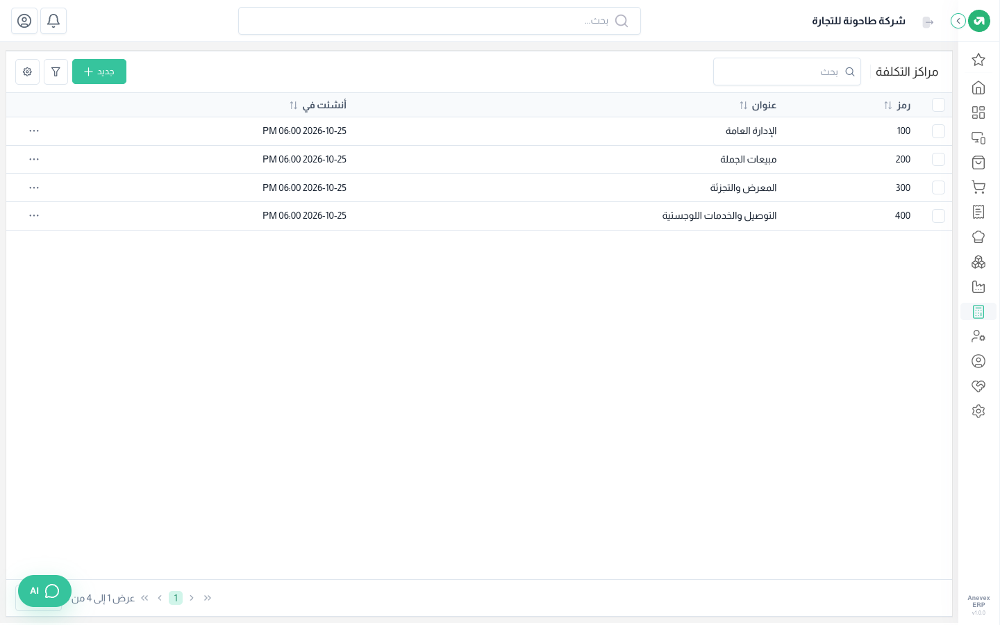Click the exit arrow icon beside the company name

coord(928,22)
